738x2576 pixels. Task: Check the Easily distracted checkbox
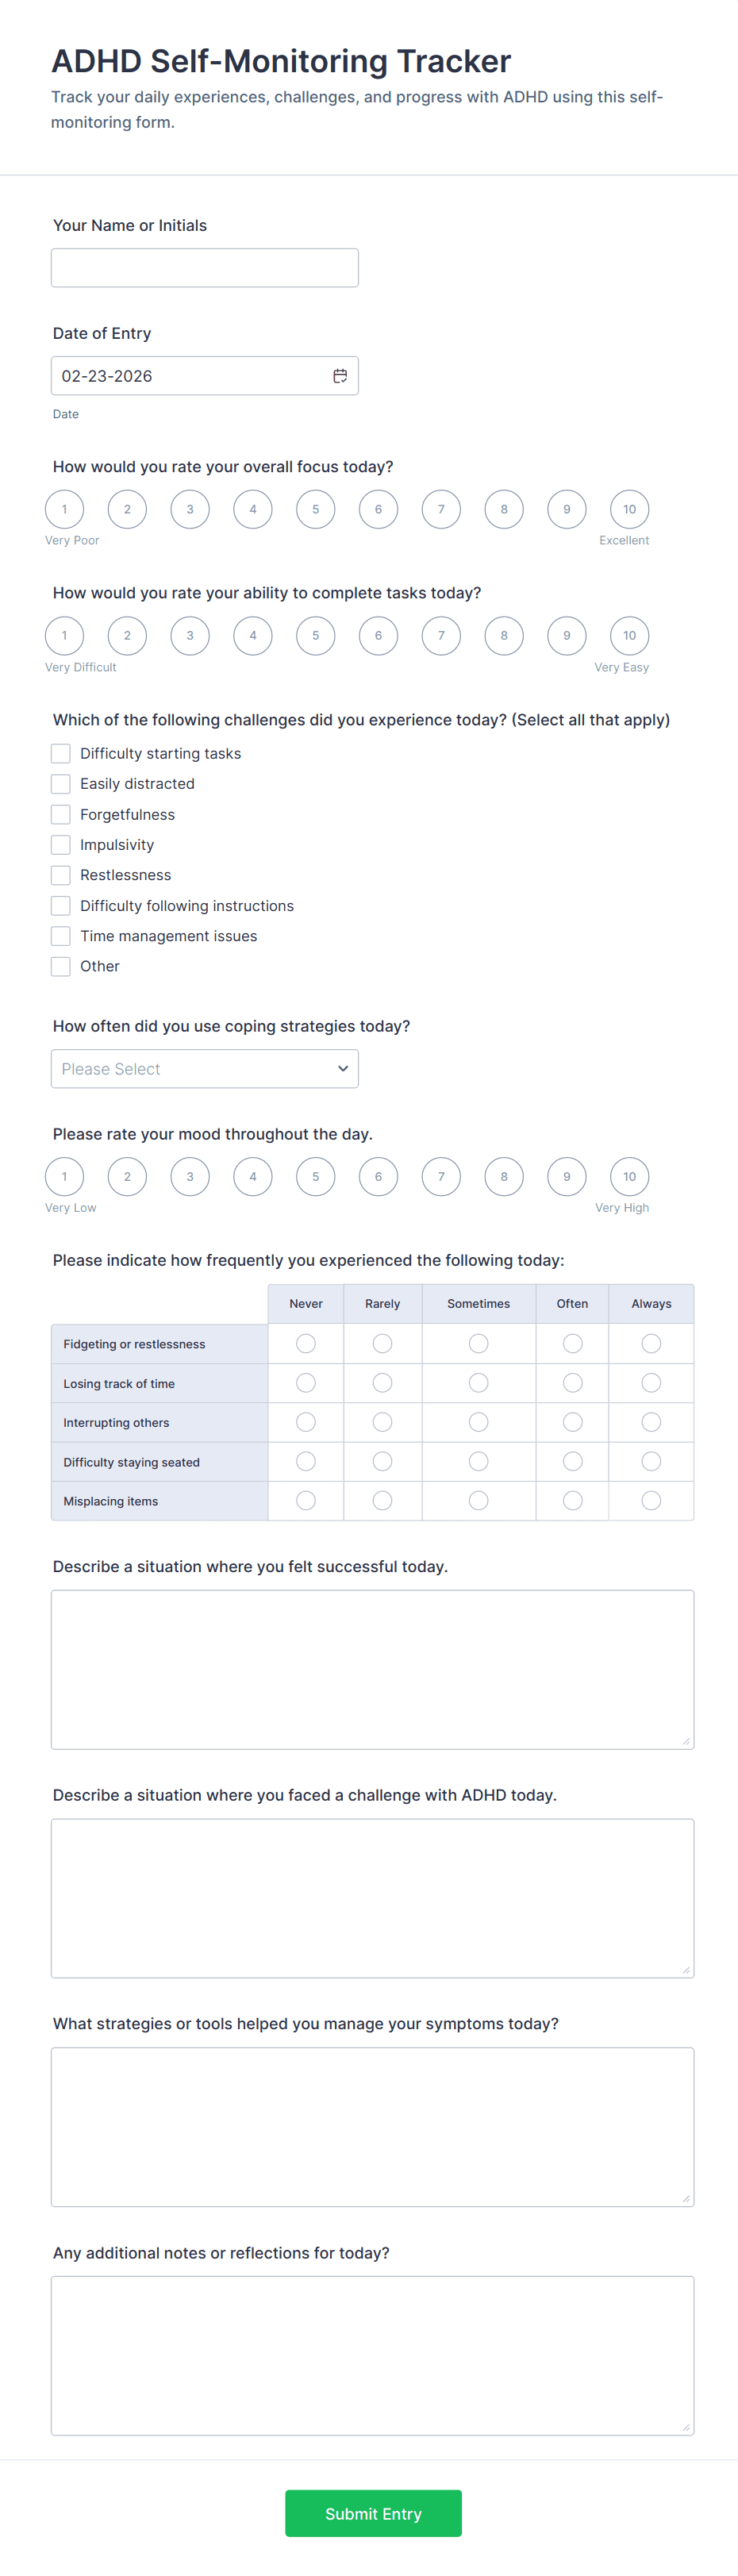pyautogui.click(x=61, y=784)
